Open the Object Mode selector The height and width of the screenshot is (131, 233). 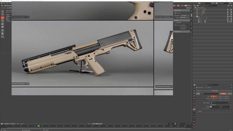pyautogui.click(x=8, y=5)
